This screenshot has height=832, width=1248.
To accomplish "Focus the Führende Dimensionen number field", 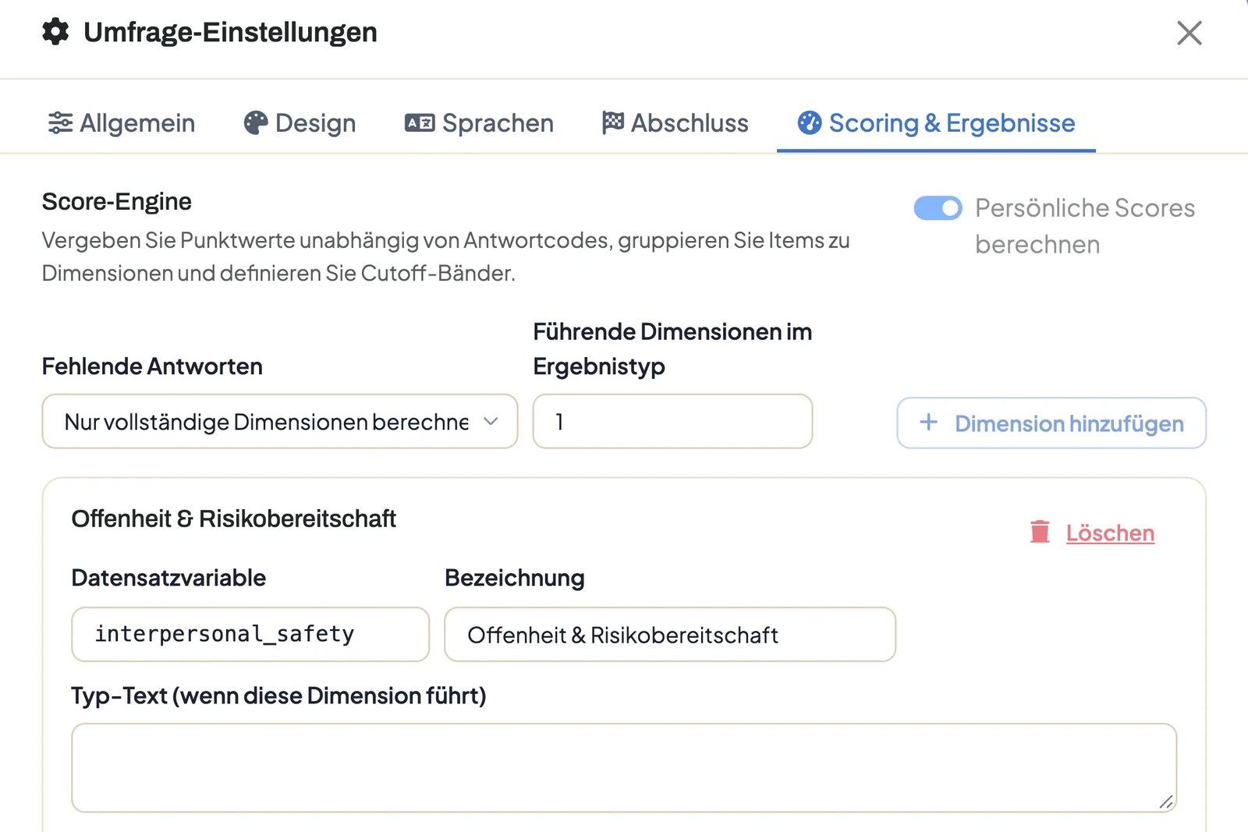I will [x=672, y=421].
